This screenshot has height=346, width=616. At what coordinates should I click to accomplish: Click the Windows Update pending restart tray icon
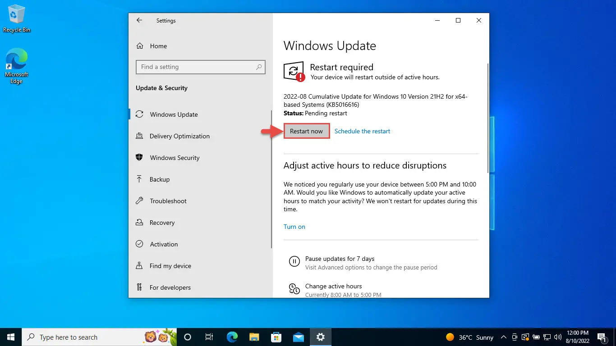[525, 337]
